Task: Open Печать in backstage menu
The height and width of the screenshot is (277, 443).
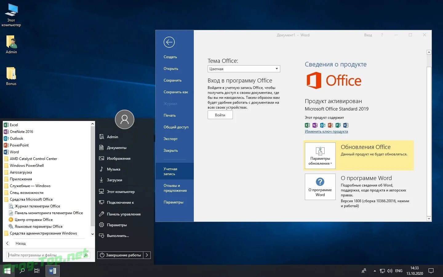Action: (x=170, y=115)
